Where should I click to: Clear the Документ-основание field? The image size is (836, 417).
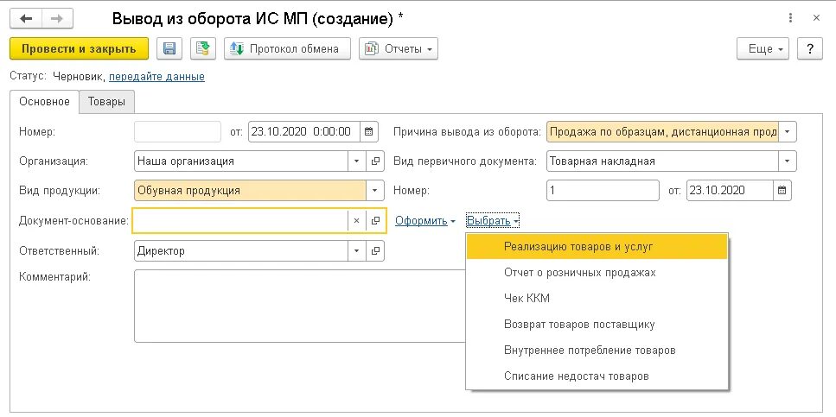pos(356,221)
